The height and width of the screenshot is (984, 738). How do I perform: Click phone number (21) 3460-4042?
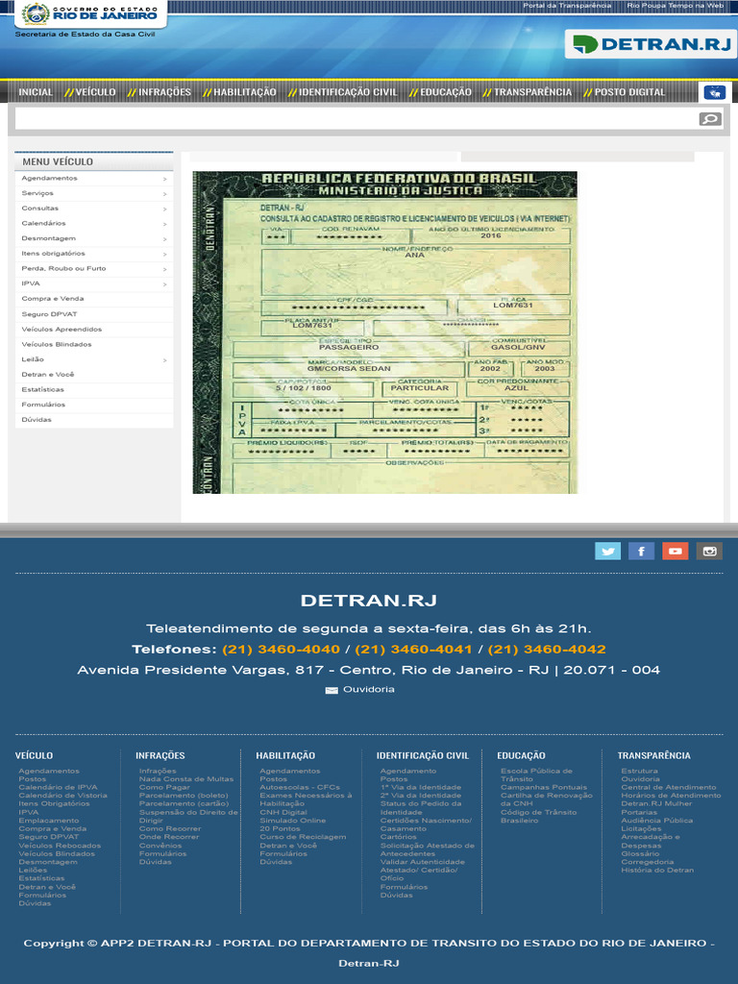click(x=547, y=650)
